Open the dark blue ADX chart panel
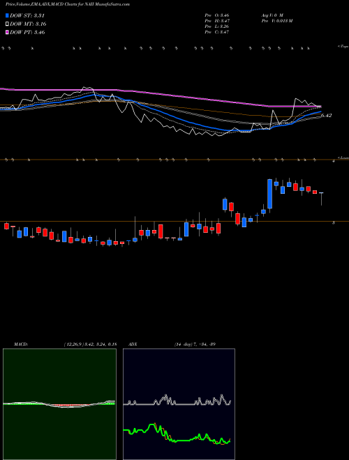Image resolution: width=349 pixels, height=460 pixels. coord(179,404)
